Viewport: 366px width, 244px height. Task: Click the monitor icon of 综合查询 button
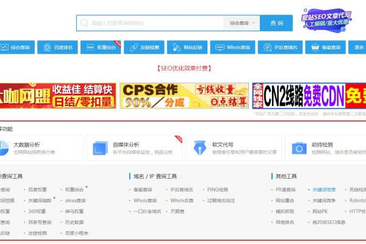click(4, 48)
